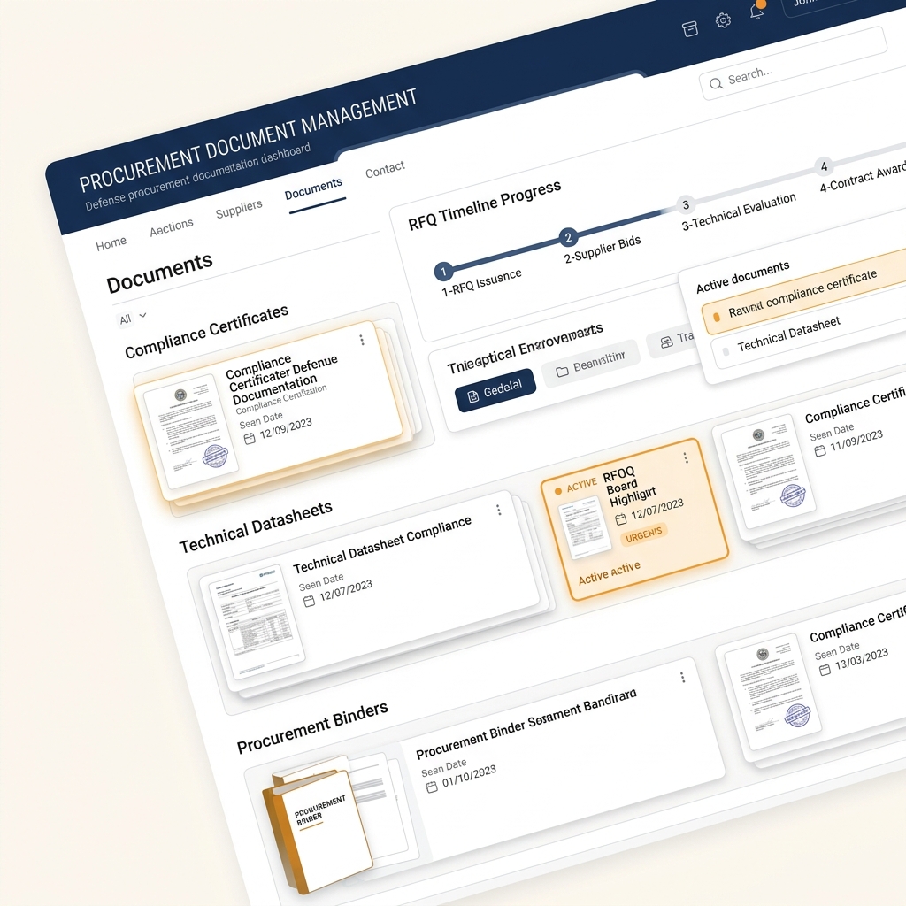Click the search magnifier icon

coord(716,84)
